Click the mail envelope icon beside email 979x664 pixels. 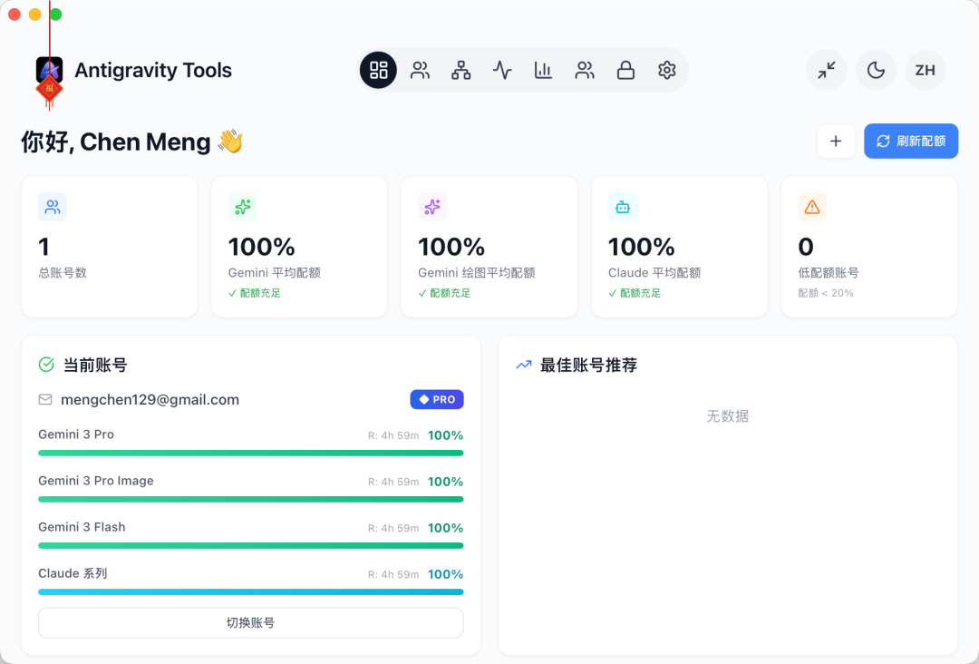pyautogui.click(x=45, y=400)
